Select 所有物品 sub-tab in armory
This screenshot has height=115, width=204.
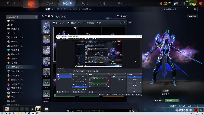(x=86, y=9)
